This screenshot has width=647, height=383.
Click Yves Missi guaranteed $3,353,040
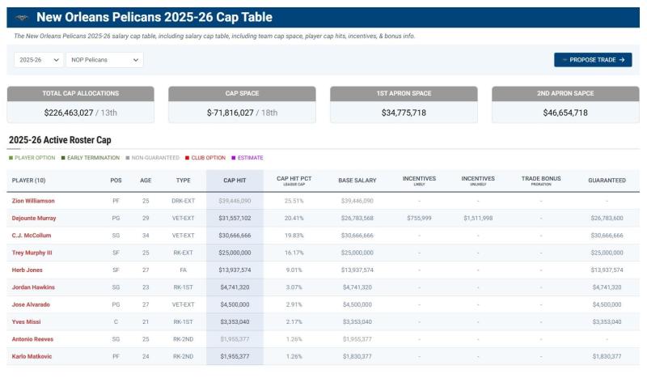click(x=607, y=321)
